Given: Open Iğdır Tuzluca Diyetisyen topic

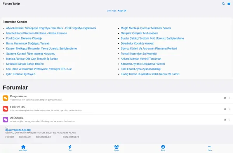Looking at the screenshot, I should (21, 74).
